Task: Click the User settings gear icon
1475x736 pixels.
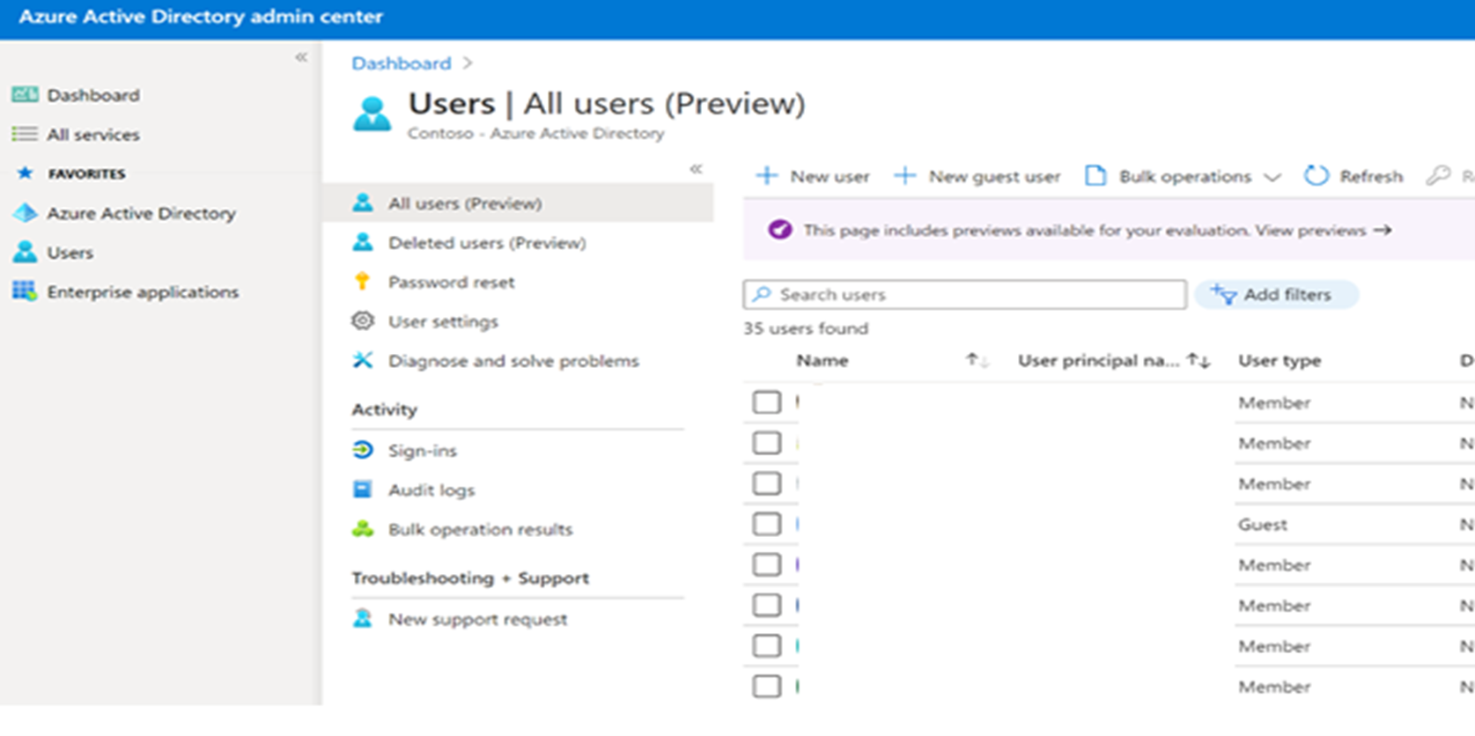Action: pos(363,320)
